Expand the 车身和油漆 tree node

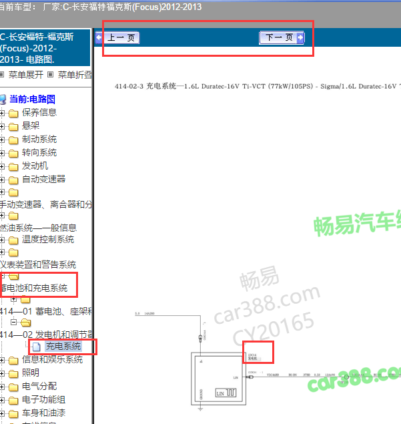[2, 413]
